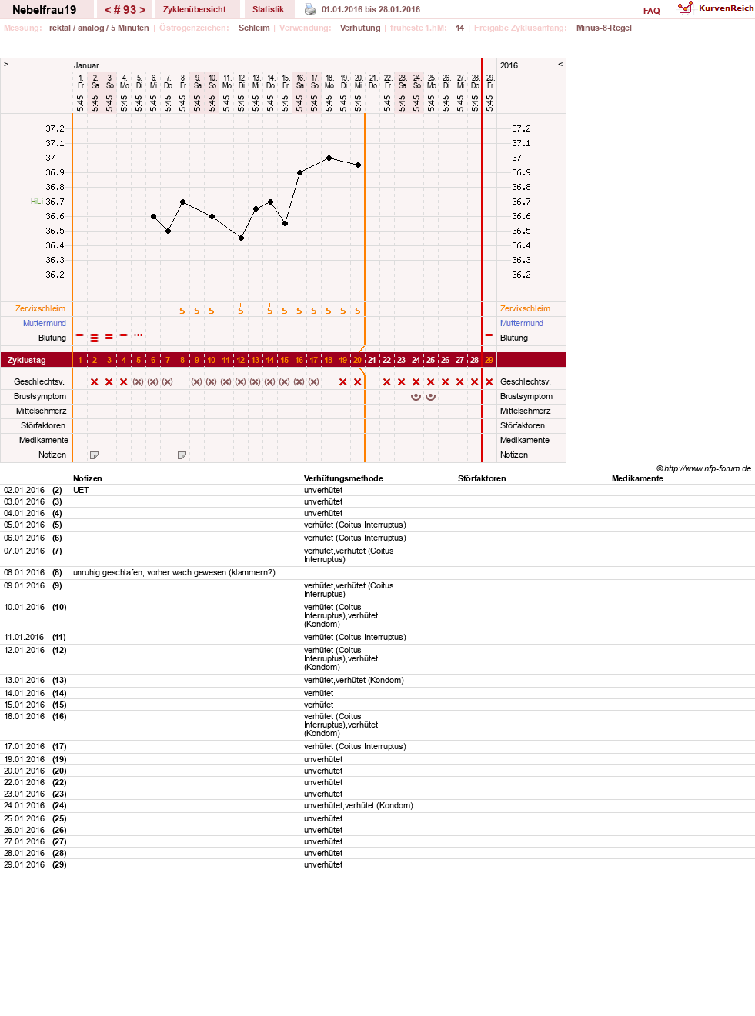Click the S+ cervical mucus symbol on day 12

coord(241,309)
